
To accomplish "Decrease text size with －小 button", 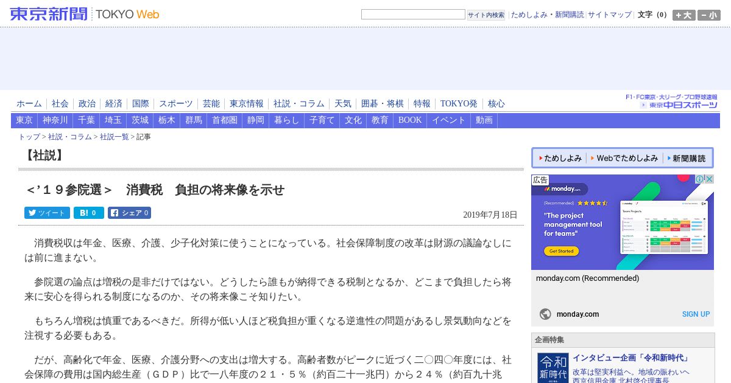I will 708,15.
